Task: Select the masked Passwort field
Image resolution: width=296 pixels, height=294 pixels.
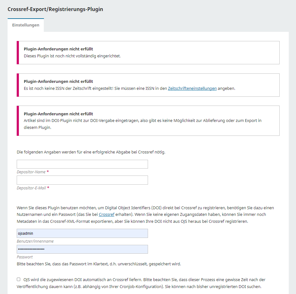Action: coord(82,249)
